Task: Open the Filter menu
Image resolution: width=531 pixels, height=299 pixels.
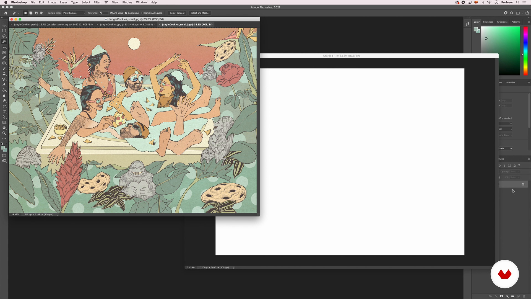Action: 97,2
